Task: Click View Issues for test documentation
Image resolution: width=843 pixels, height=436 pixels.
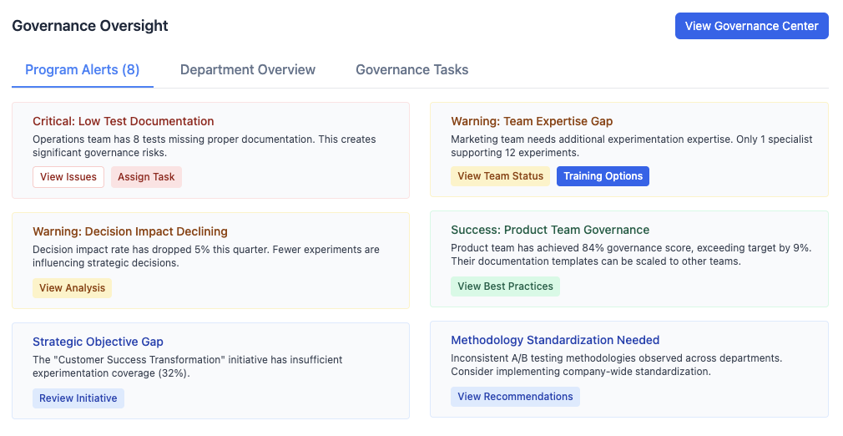Action: pos(68,177)
